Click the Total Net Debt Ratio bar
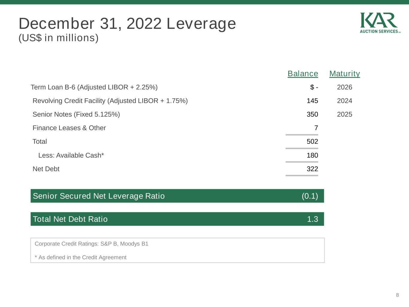The height and width of the screenshot is (307, 409). tap(177, 219)
